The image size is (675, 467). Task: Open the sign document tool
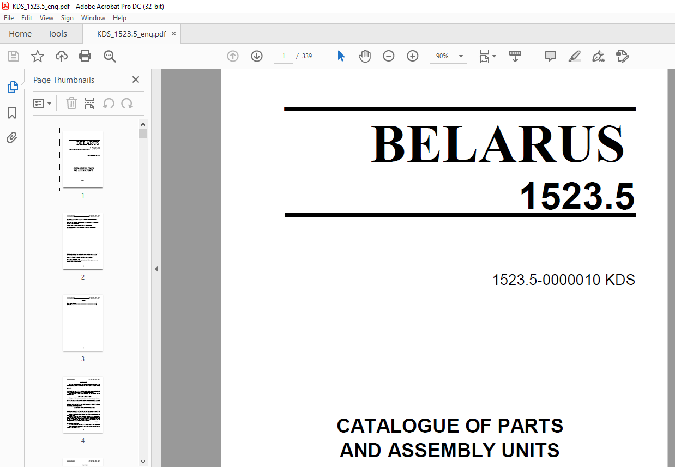click(x=599, y=56)
